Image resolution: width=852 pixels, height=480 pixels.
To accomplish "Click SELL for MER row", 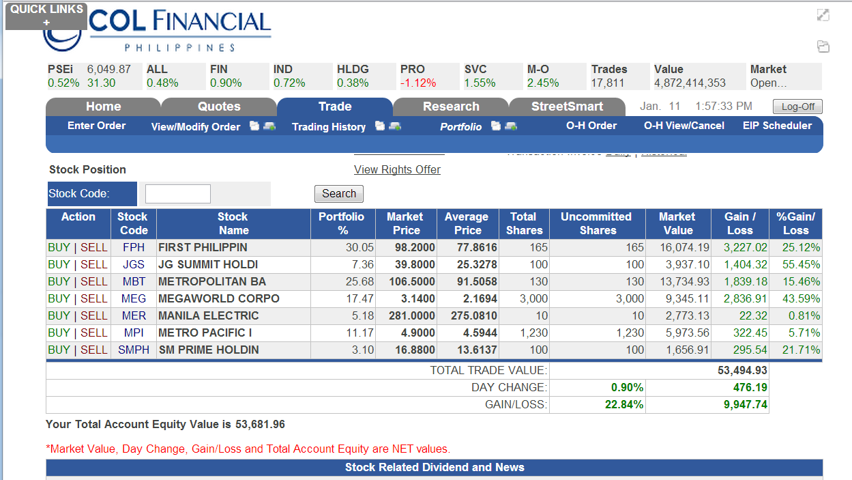I will pos(94,315).
